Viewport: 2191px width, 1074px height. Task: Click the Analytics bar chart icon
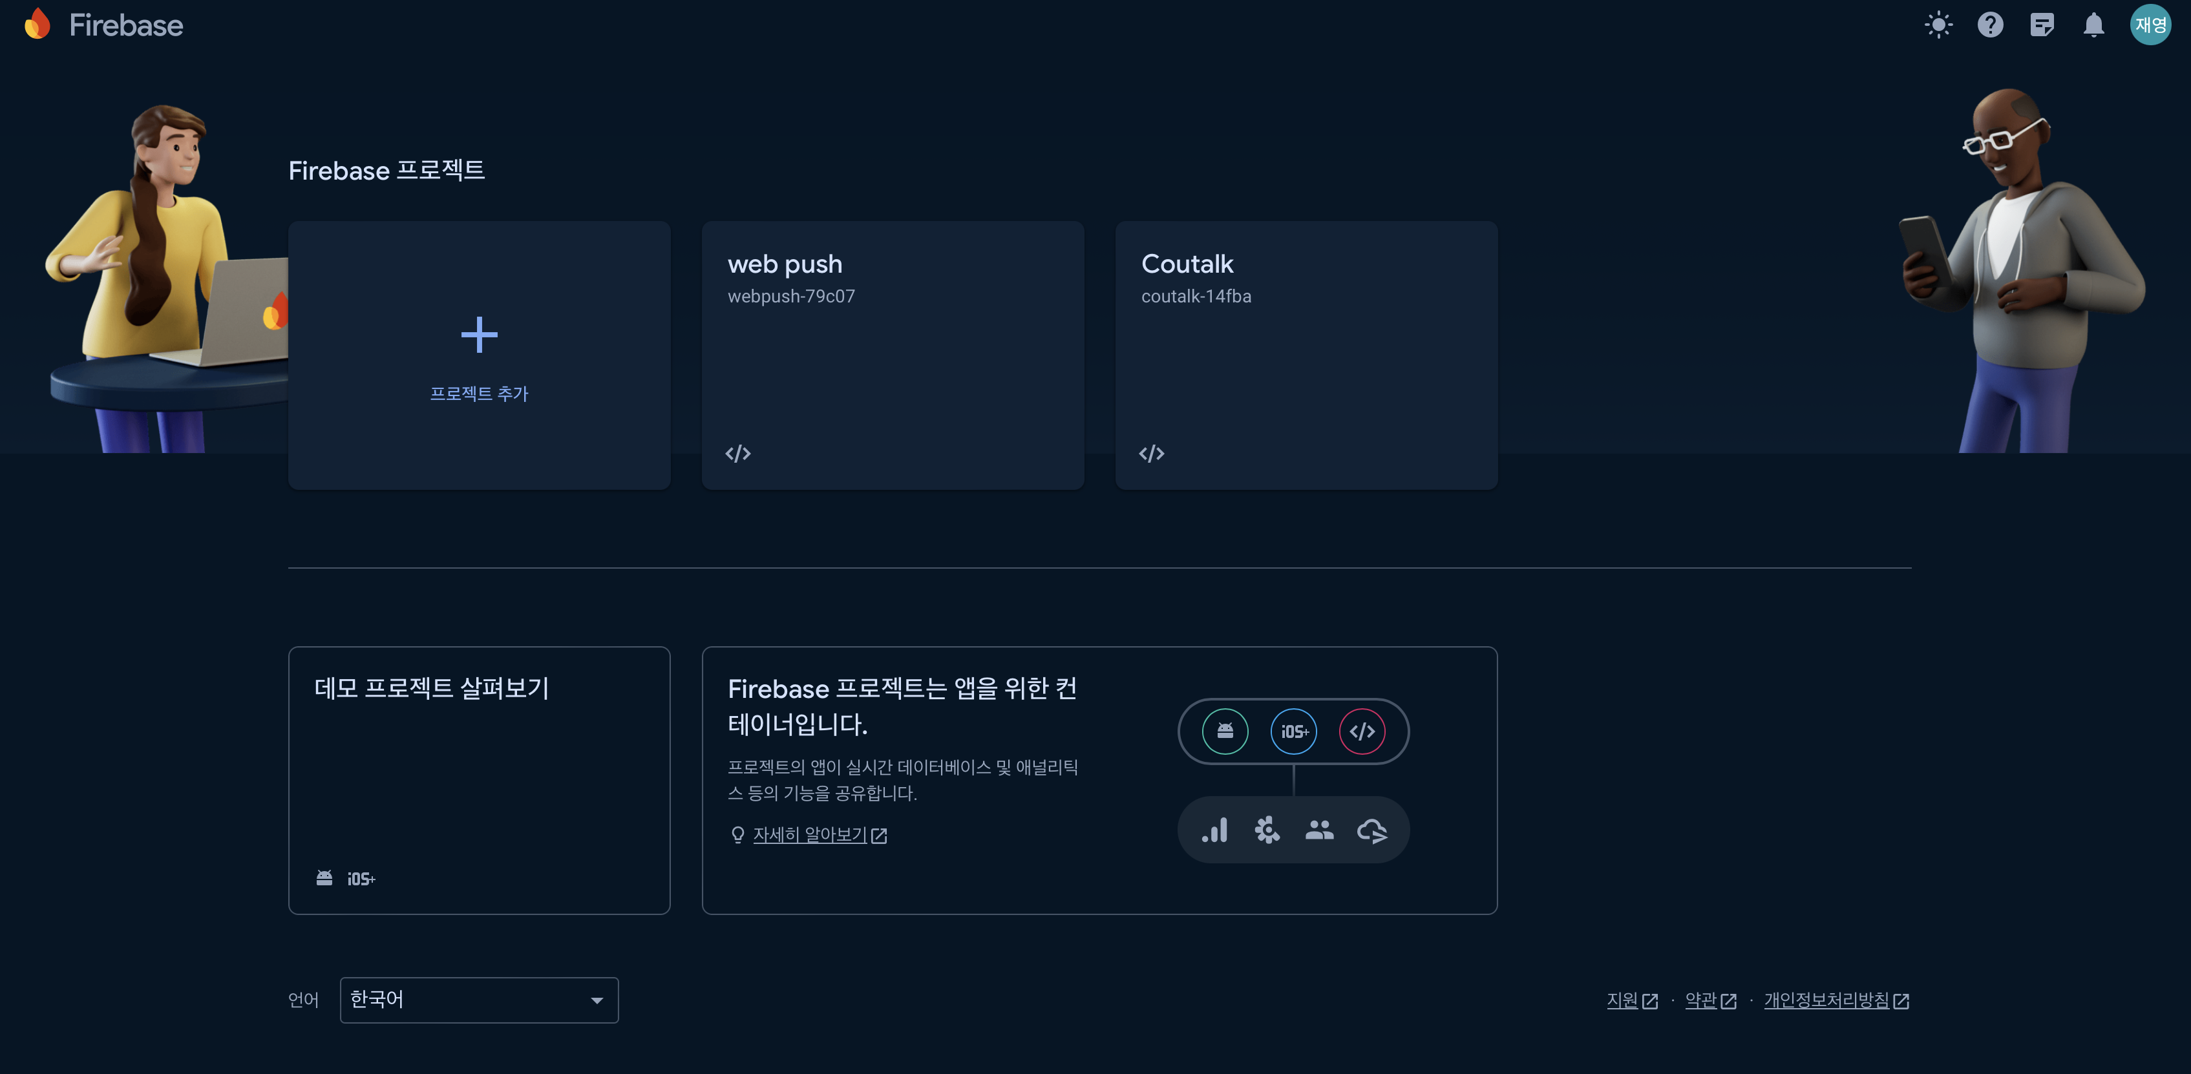point(1214,830)
